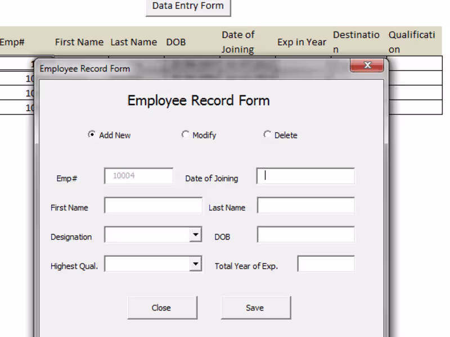Click the First Name input box
Image resolution: width=450 pixels, height=337 pixels.
pyautogui.click(x=153, y=205)
